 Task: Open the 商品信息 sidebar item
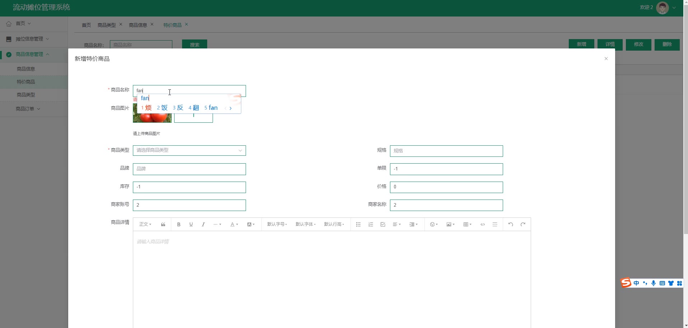(x=34, y=69)
